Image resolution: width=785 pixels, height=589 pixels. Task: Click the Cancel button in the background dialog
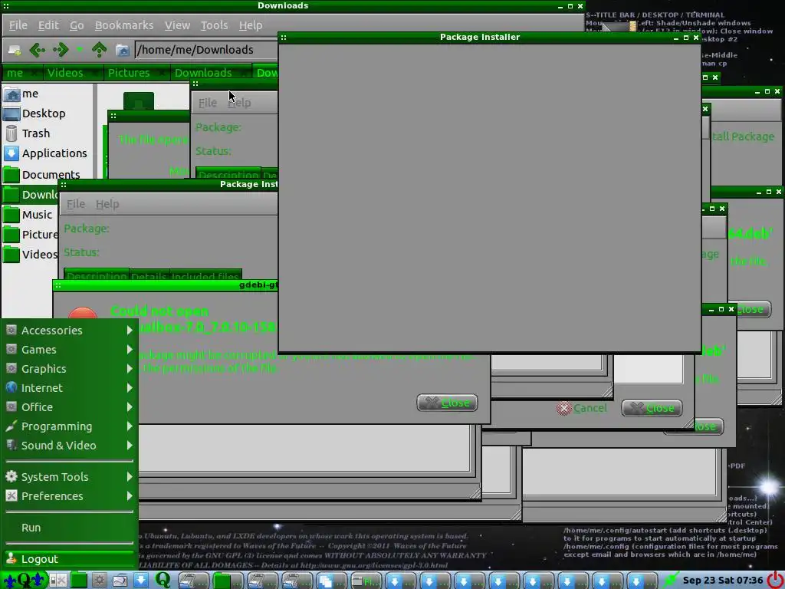pyautogui.click(x=582, y=408)
